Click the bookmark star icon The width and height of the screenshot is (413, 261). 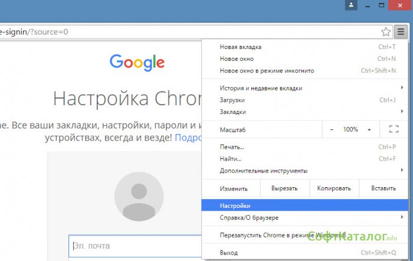386,31
